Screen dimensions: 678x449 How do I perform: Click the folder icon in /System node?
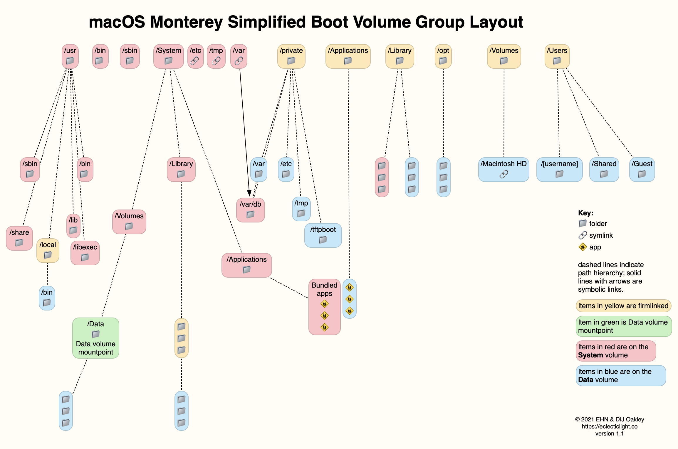click(168, 61)
